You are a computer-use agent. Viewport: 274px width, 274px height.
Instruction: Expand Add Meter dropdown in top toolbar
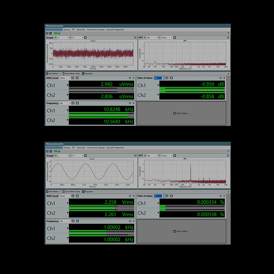point(53,73)
